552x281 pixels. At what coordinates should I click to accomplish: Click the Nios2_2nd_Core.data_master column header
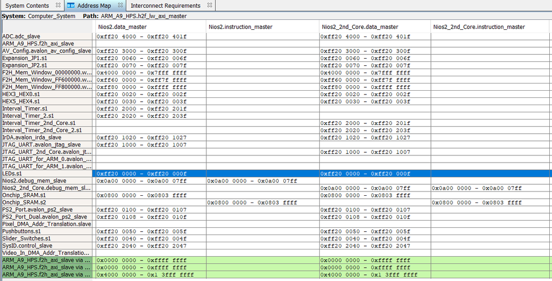click(361, 27)
